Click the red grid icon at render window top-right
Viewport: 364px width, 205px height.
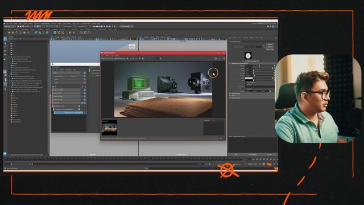(216, 59)
